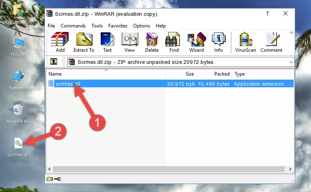
Task: Close the WinRAR window
Action: [x=286, y=13]
